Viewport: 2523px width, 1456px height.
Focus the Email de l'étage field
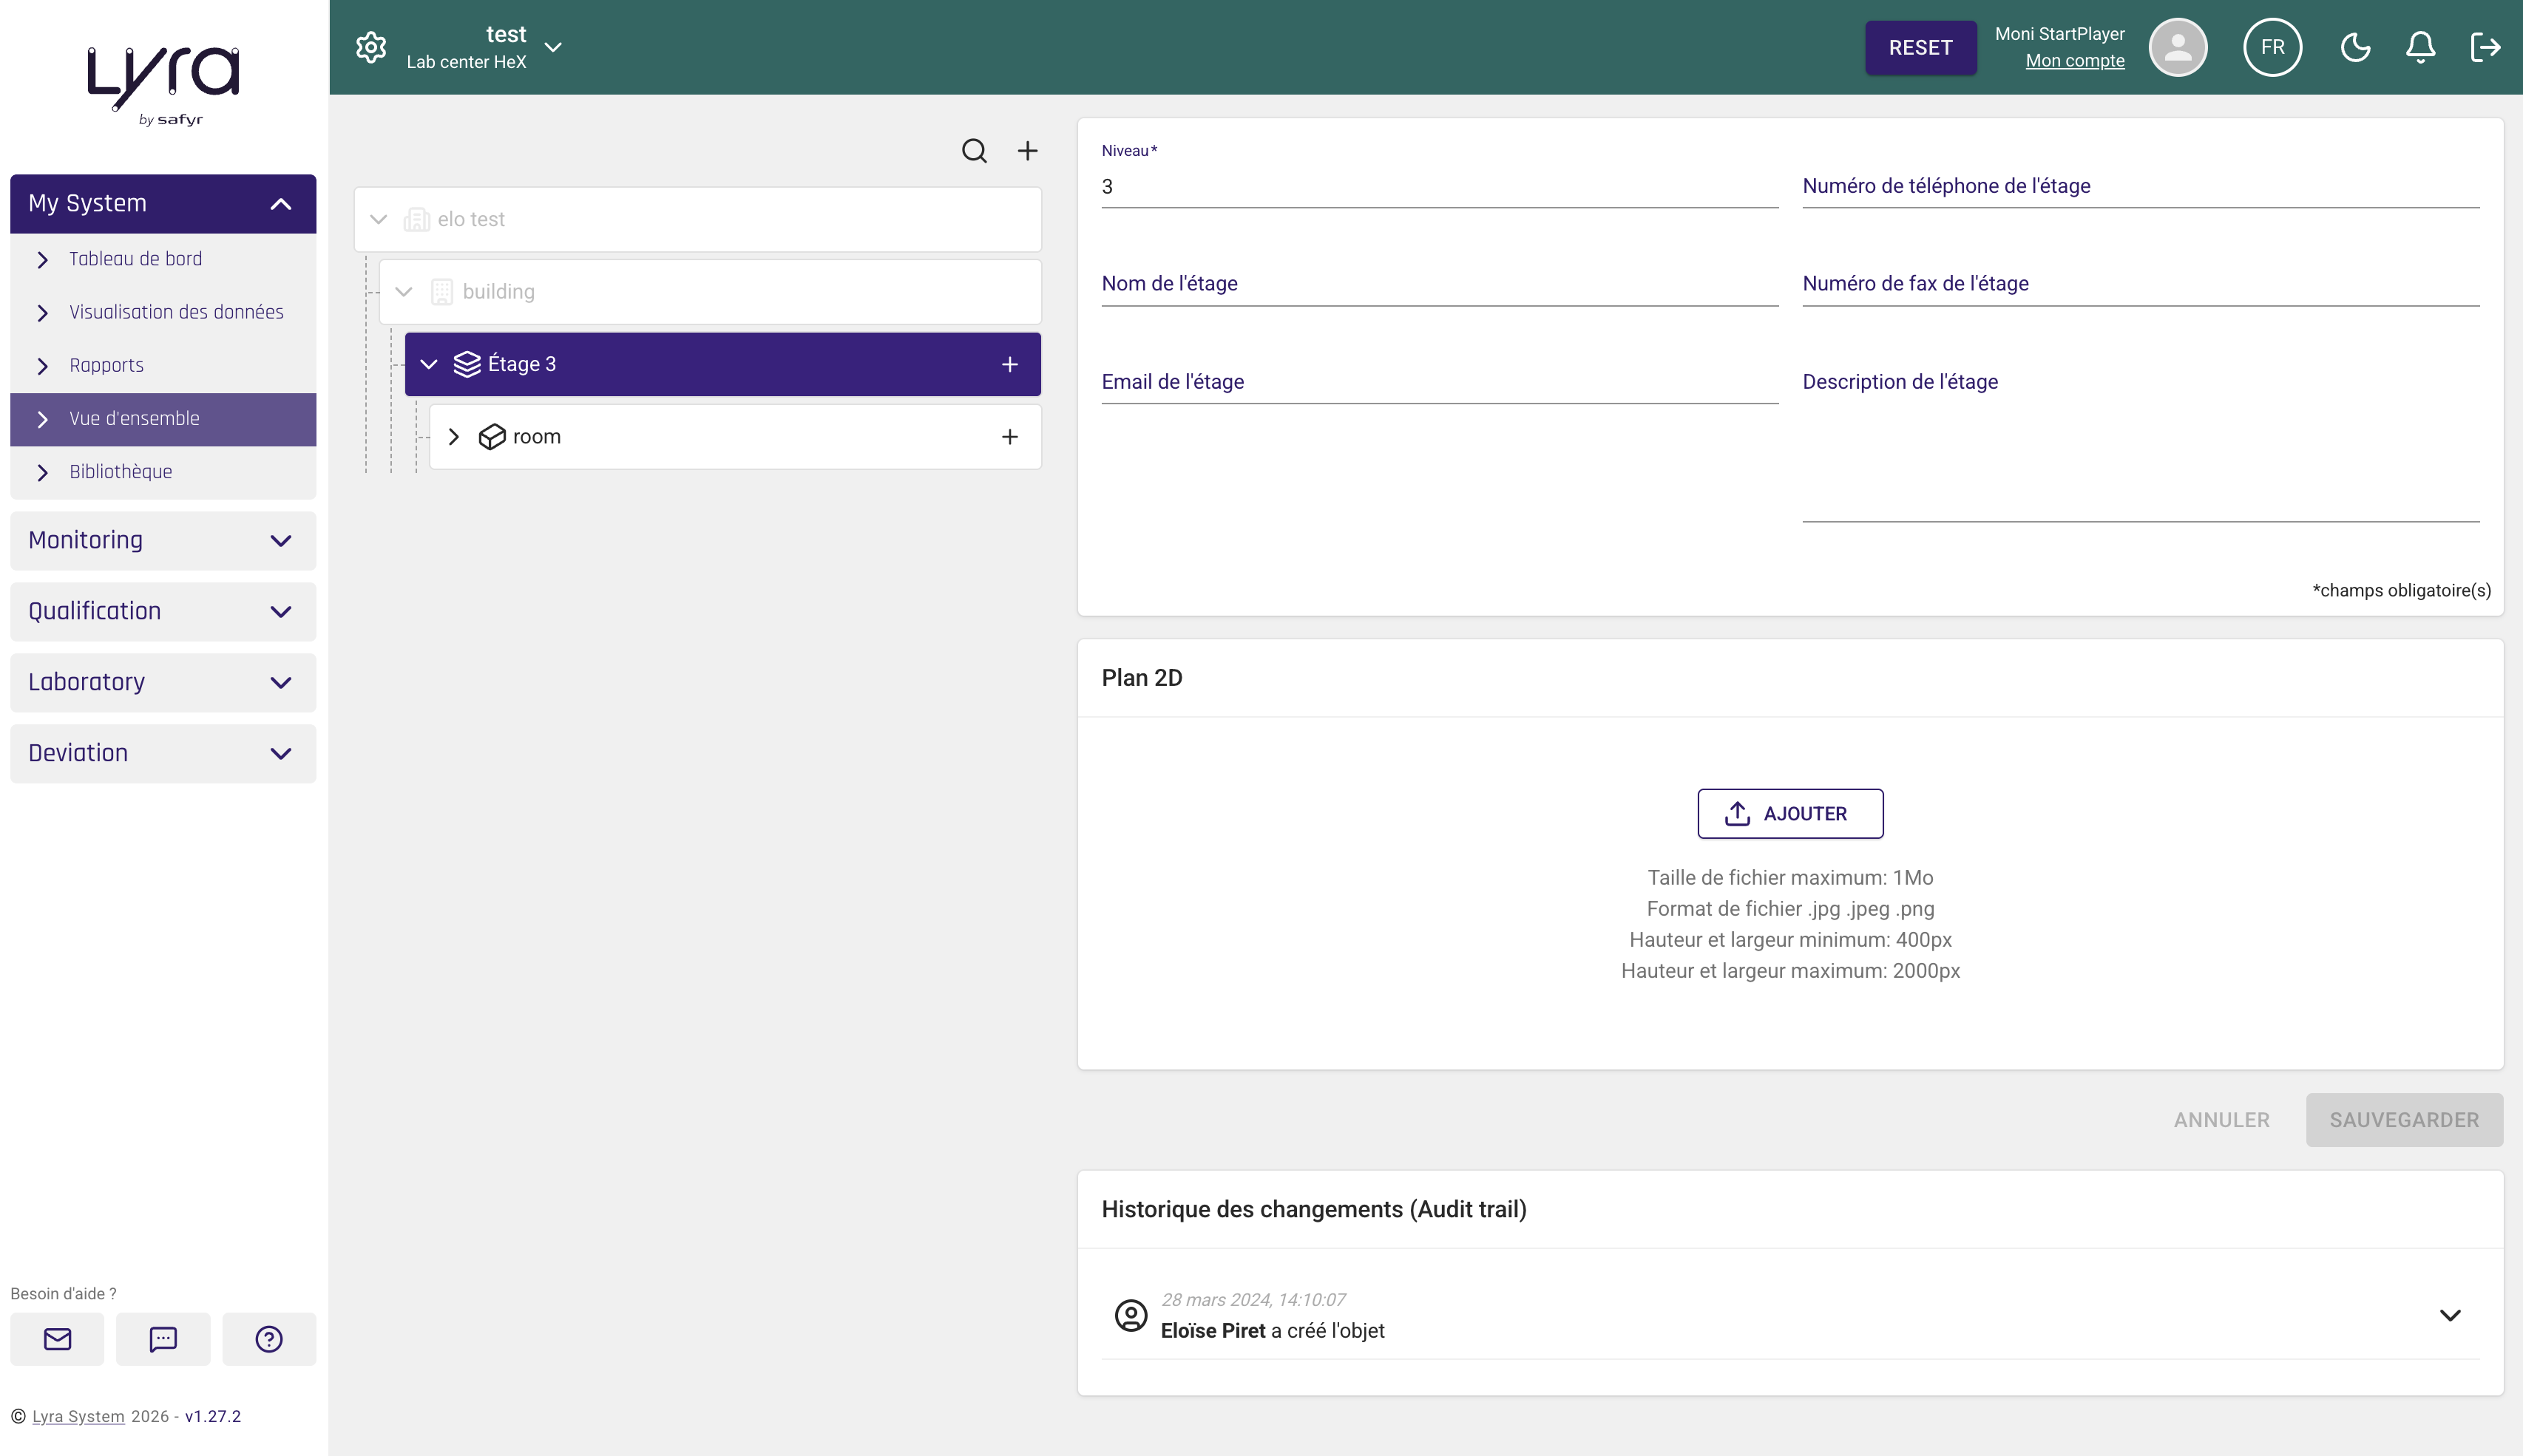coord(1438,382)
